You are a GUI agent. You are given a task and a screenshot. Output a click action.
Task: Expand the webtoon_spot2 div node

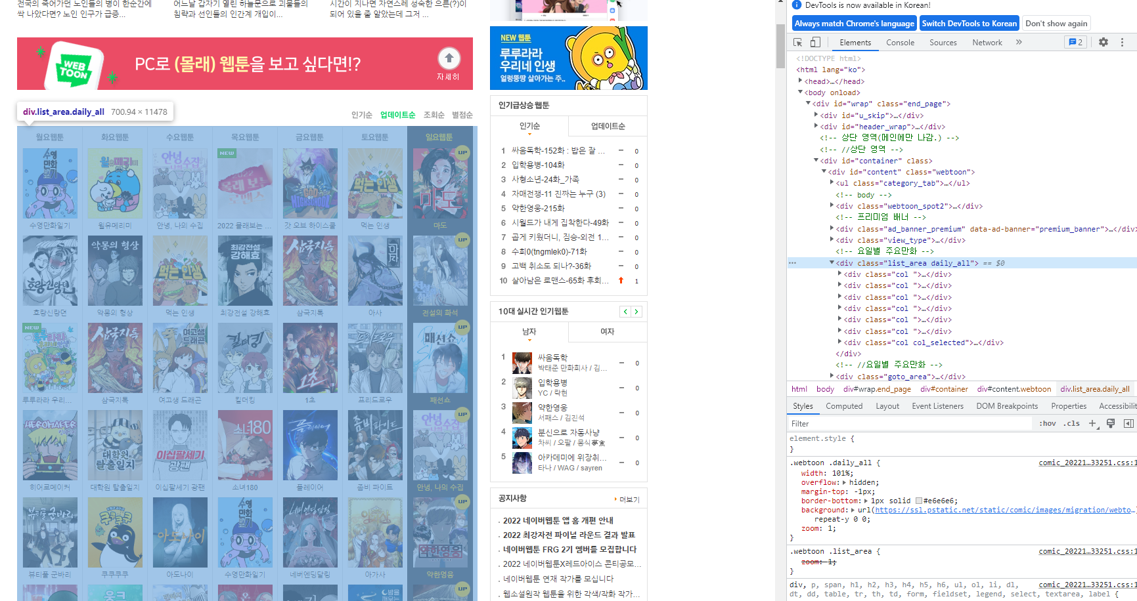(832, 205)
